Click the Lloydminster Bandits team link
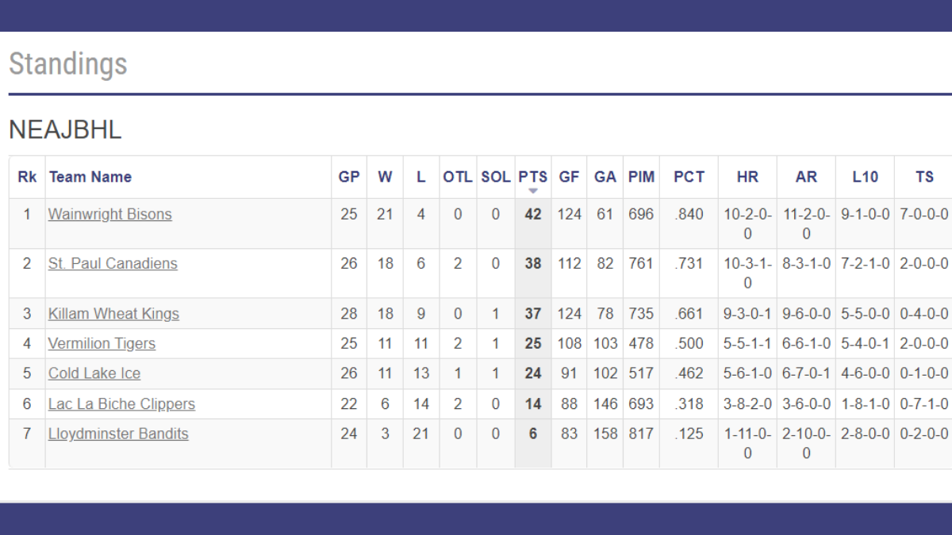This screenshot has width=952, height=535. click(118, 434)
